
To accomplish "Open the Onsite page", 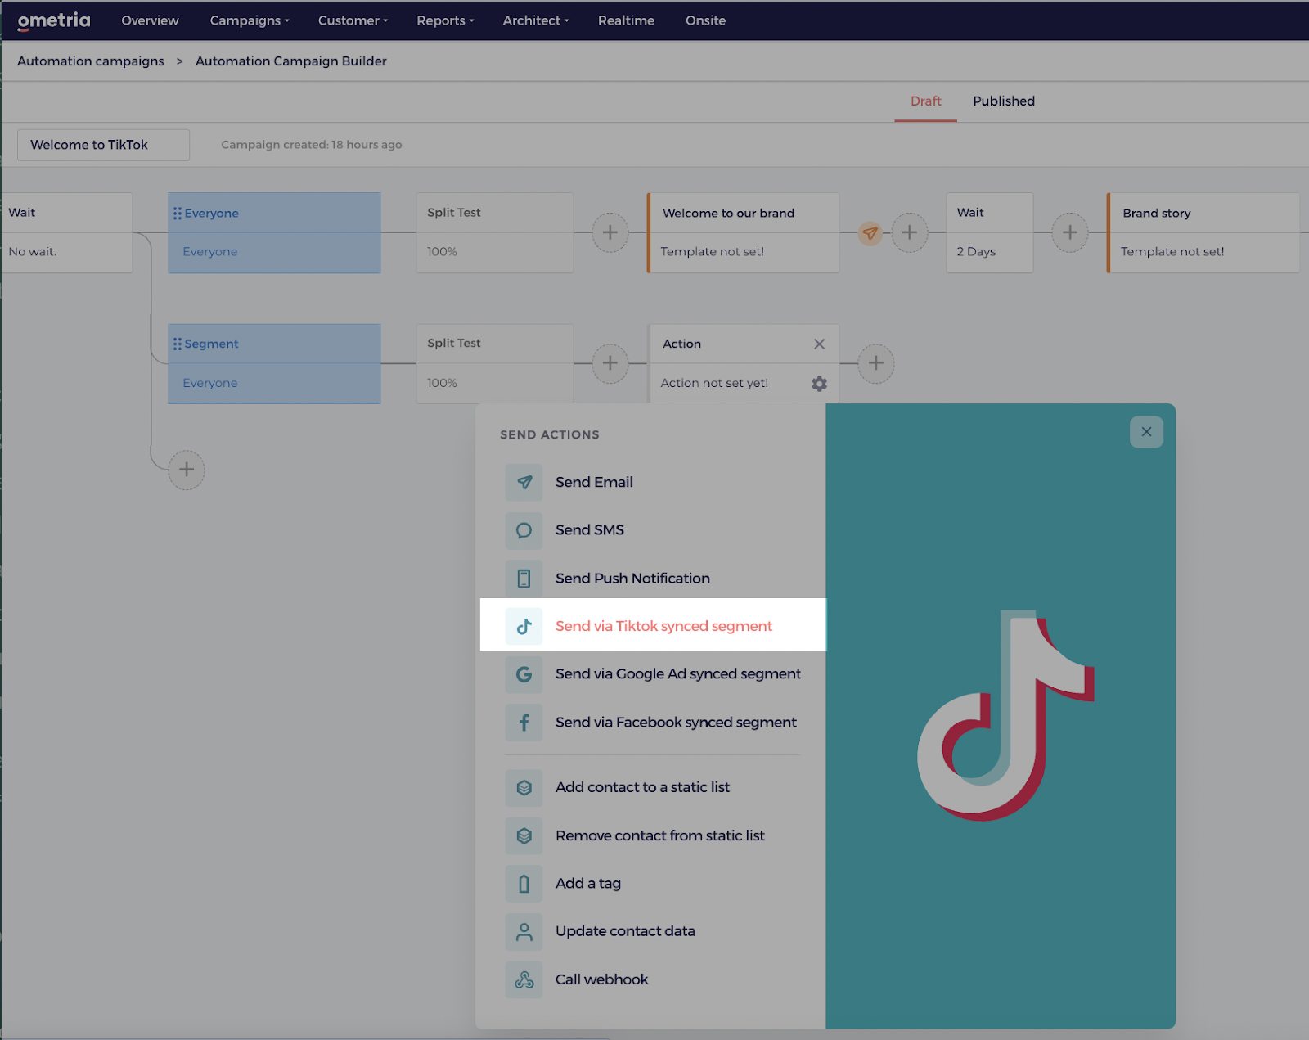I will [705, 20].
